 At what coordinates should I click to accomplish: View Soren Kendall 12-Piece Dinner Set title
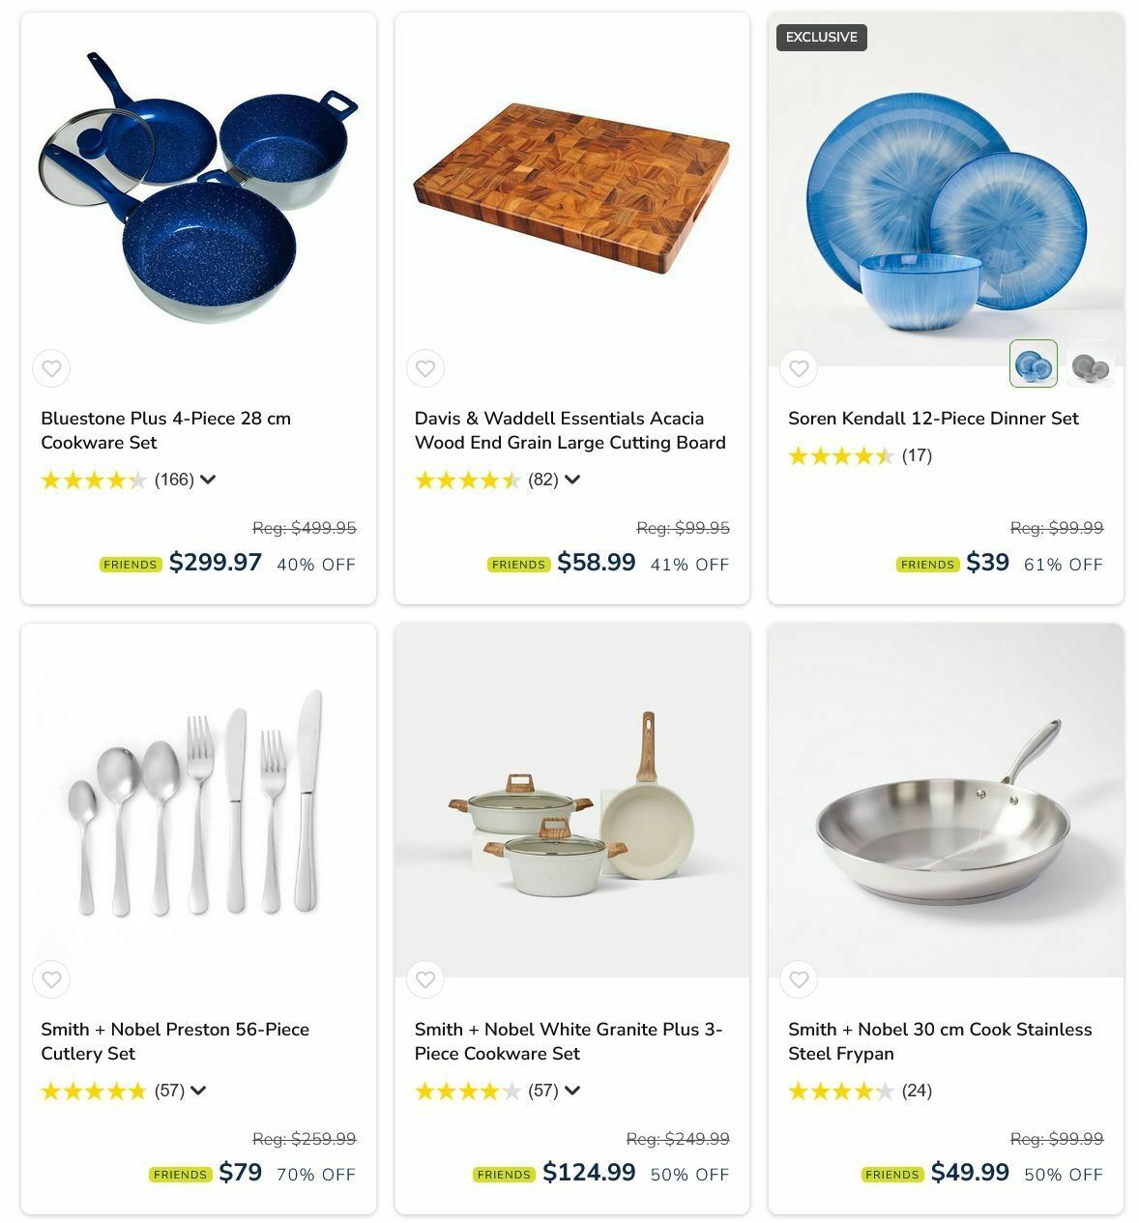(x=933, y=419)
